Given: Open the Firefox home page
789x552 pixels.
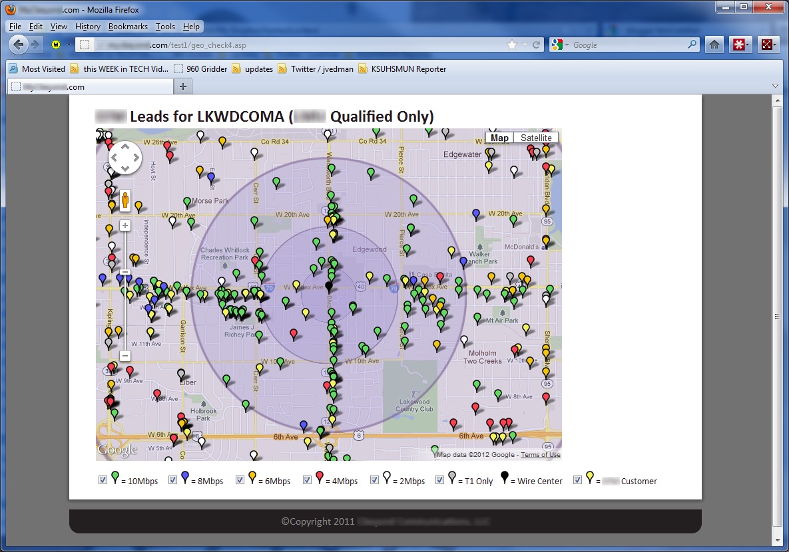Looking at the screenshot, I should point(714,45).
